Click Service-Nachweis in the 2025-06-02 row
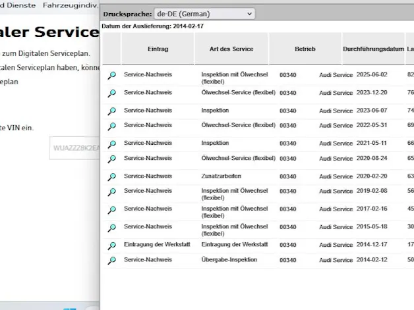The height and width of the screenshot is (310, 414). click(148, 74)
